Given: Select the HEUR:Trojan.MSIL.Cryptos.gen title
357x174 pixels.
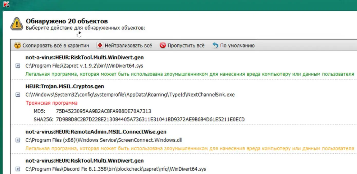Looking at the screenshot, I should click(65, 86).
